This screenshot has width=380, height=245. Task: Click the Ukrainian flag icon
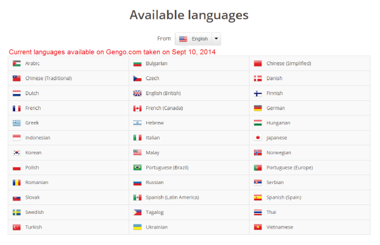click(137, 227)
